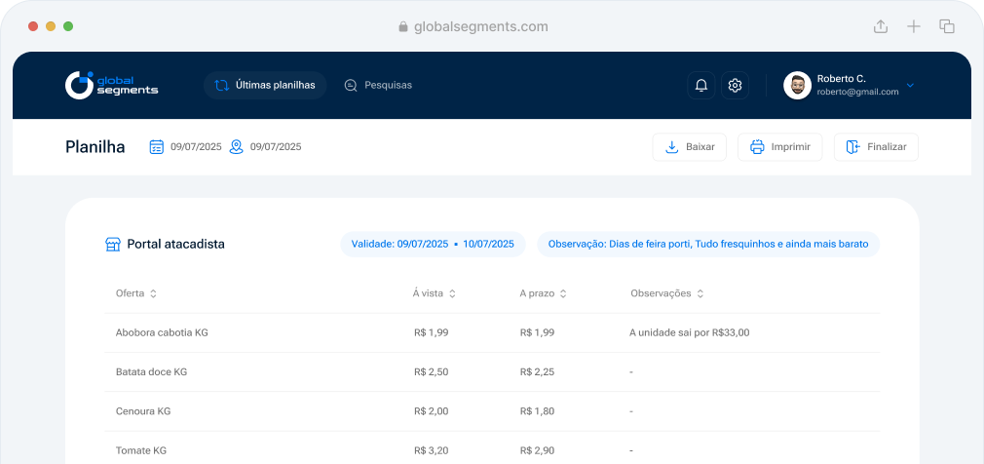This screenshot has height=464, width=984.
Task: Click the Global Segments logo
Action: [111, 85]
